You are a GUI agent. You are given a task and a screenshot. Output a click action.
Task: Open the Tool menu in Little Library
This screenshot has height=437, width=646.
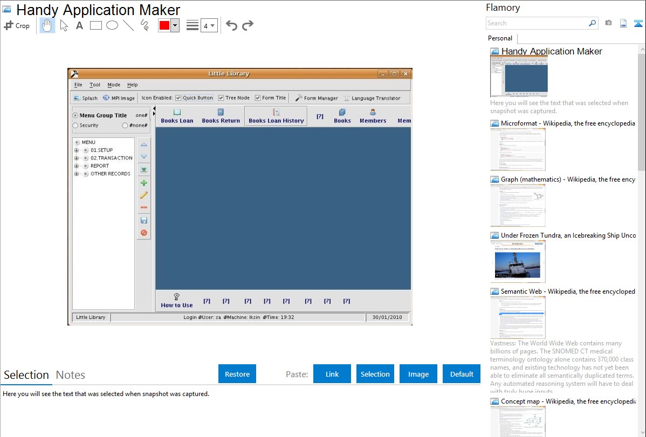(x=95, y=85)
